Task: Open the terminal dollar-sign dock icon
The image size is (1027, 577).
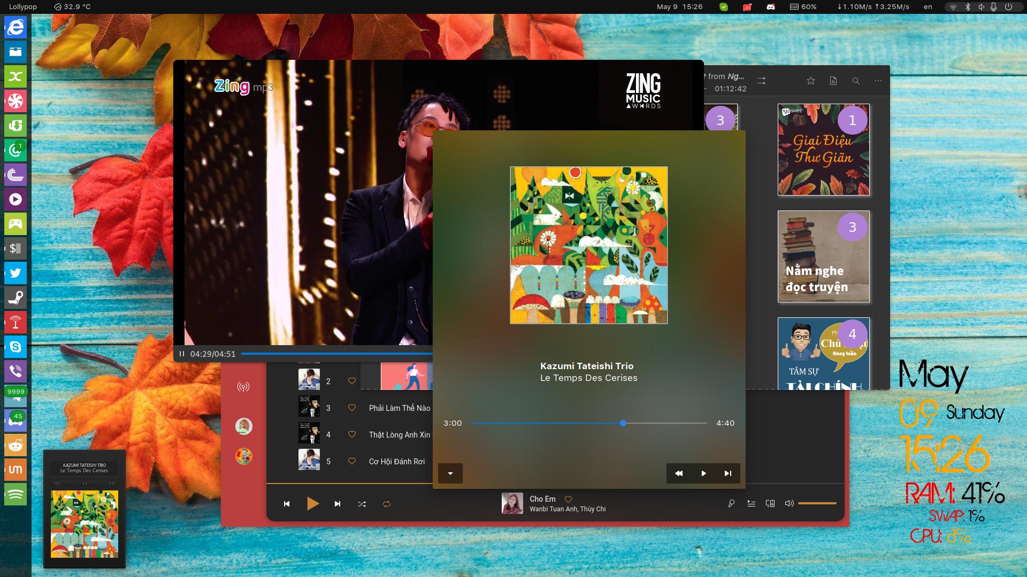Action: [16, 248]
